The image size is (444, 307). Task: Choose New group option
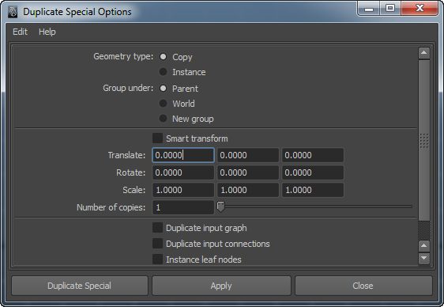tap(163, 118)
